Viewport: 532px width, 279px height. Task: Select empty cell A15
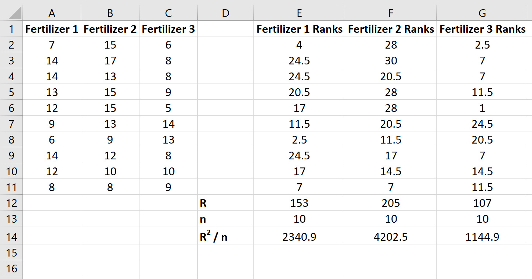pyautogui.click(x=52, y=252)
